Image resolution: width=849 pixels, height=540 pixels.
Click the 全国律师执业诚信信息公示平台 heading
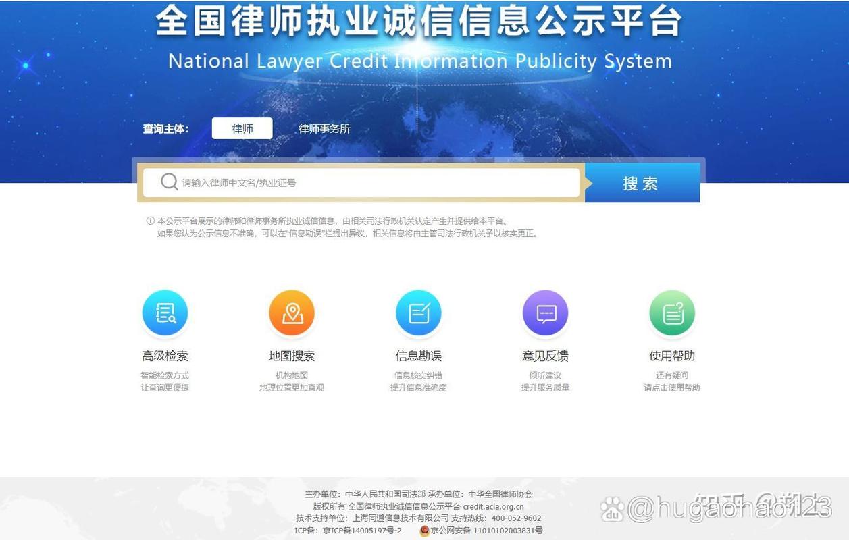coord(419,21)
